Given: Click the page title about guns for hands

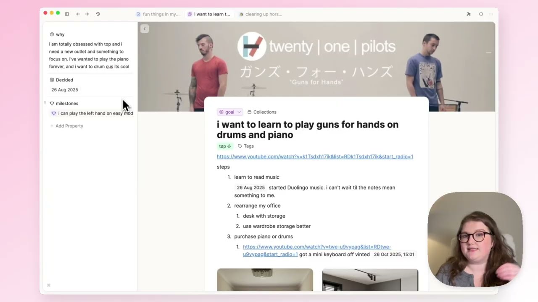Looking at the screenshot, I should pyautogui.click(x=308, y=130).
